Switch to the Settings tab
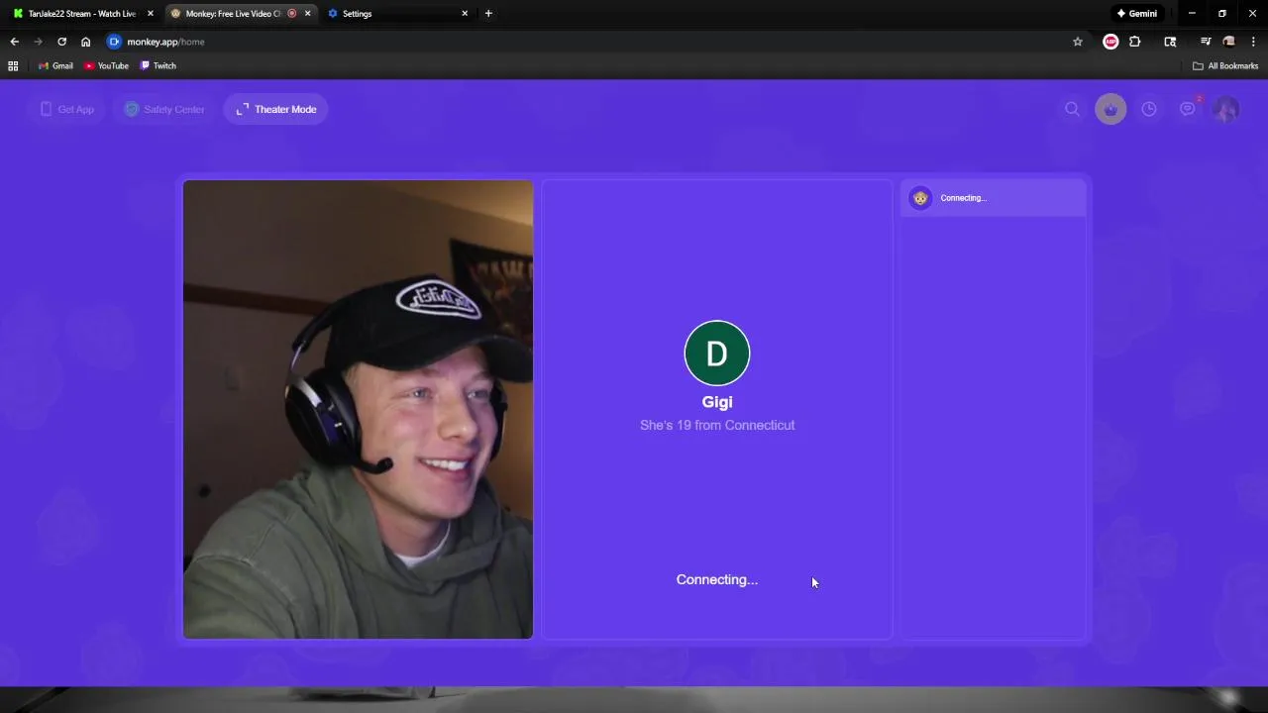The image size is (1268, 713). [396, 14]
